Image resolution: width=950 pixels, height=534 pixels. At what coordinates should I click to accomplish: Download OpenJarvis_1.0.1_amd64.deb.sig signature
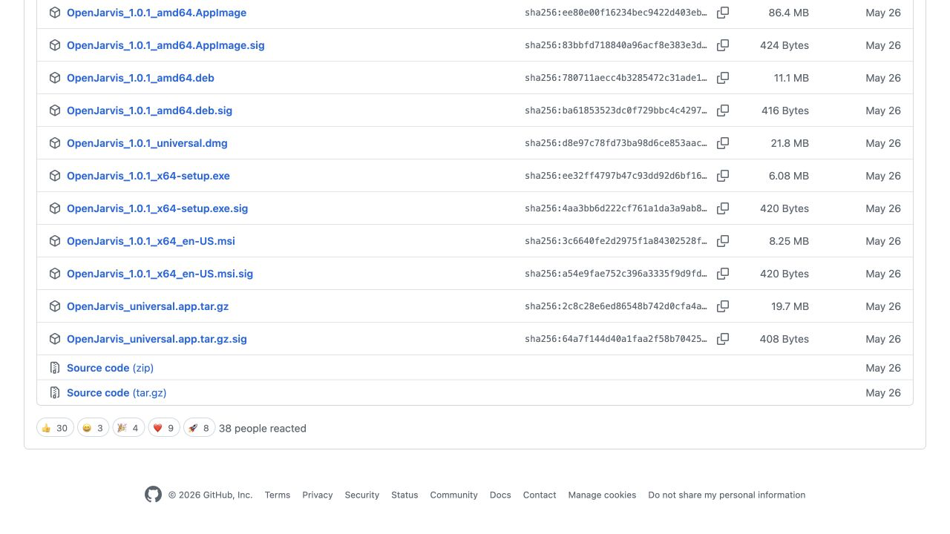coord(149,111)
